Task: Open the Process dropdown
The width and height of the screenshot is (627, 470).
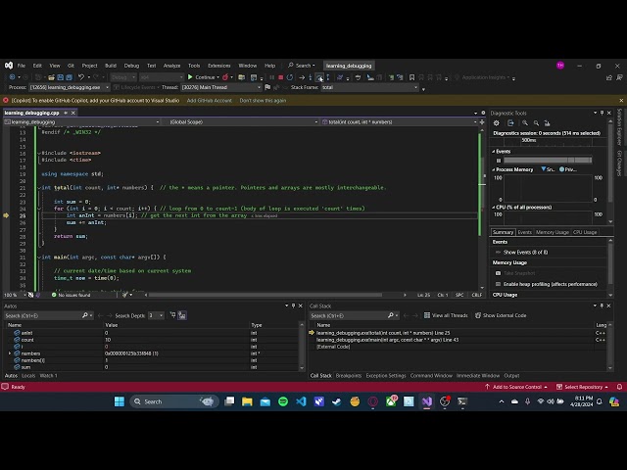Action: (69, 87)
